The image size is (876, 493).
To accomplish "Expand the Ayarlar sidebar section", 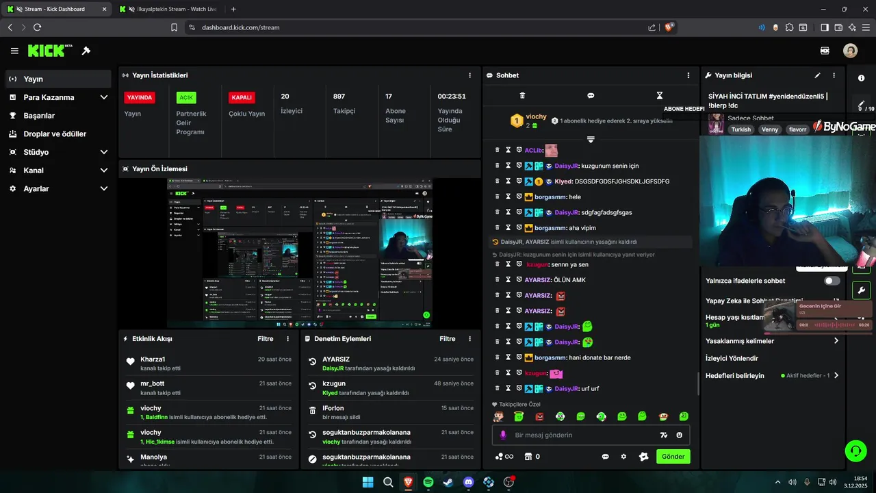I will pyautogui.click(x=104, y=188).
